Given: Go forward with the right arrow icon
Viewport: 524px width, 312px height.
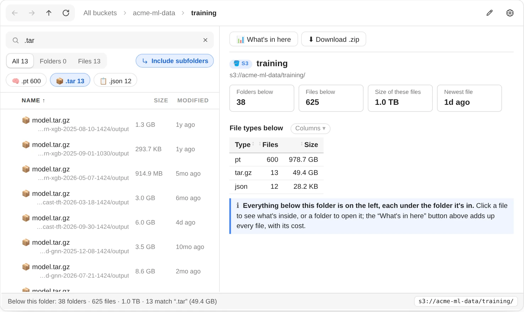Looking at the screenshot, I should pos(32,13).
